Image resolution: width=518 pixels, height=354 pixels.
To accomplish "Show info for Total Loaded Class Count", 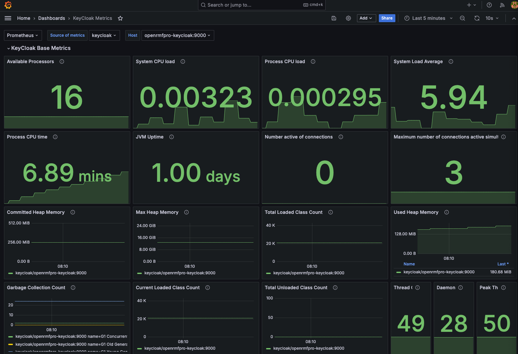I will point(331,212).
